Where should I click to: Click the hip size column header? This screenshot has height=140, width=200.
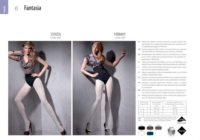tap(175, 104)
